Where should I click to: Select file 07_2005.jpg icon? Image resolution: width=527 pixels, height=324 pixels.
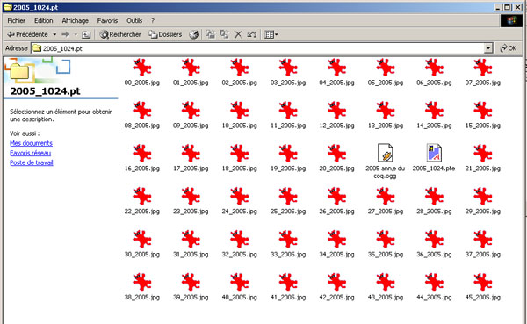483,67
